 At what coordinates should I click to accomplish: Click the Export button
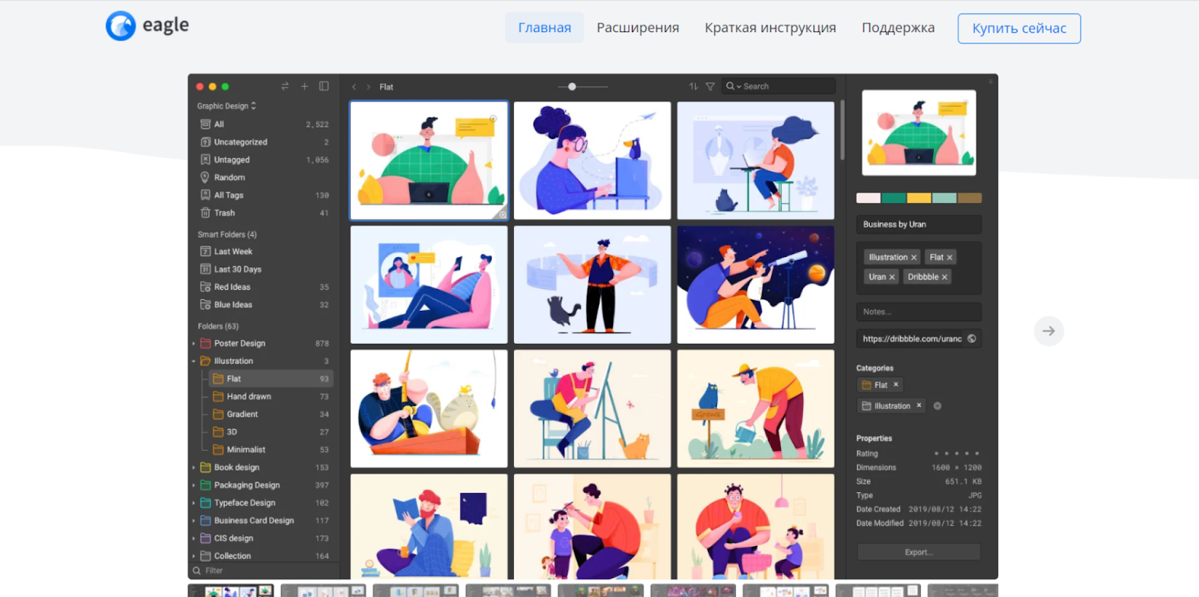click(919, 552)
